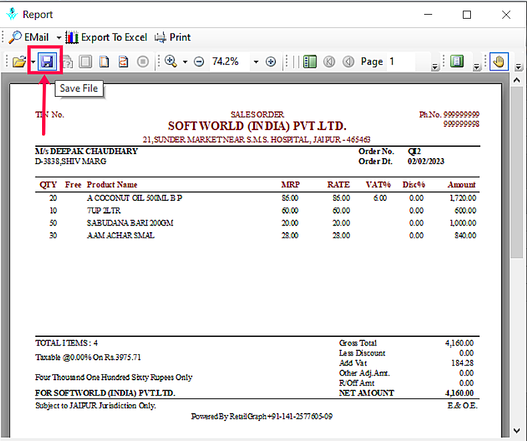
Task: Click the 1,720.00 amount cell
Action: click(x=463, y=198)
